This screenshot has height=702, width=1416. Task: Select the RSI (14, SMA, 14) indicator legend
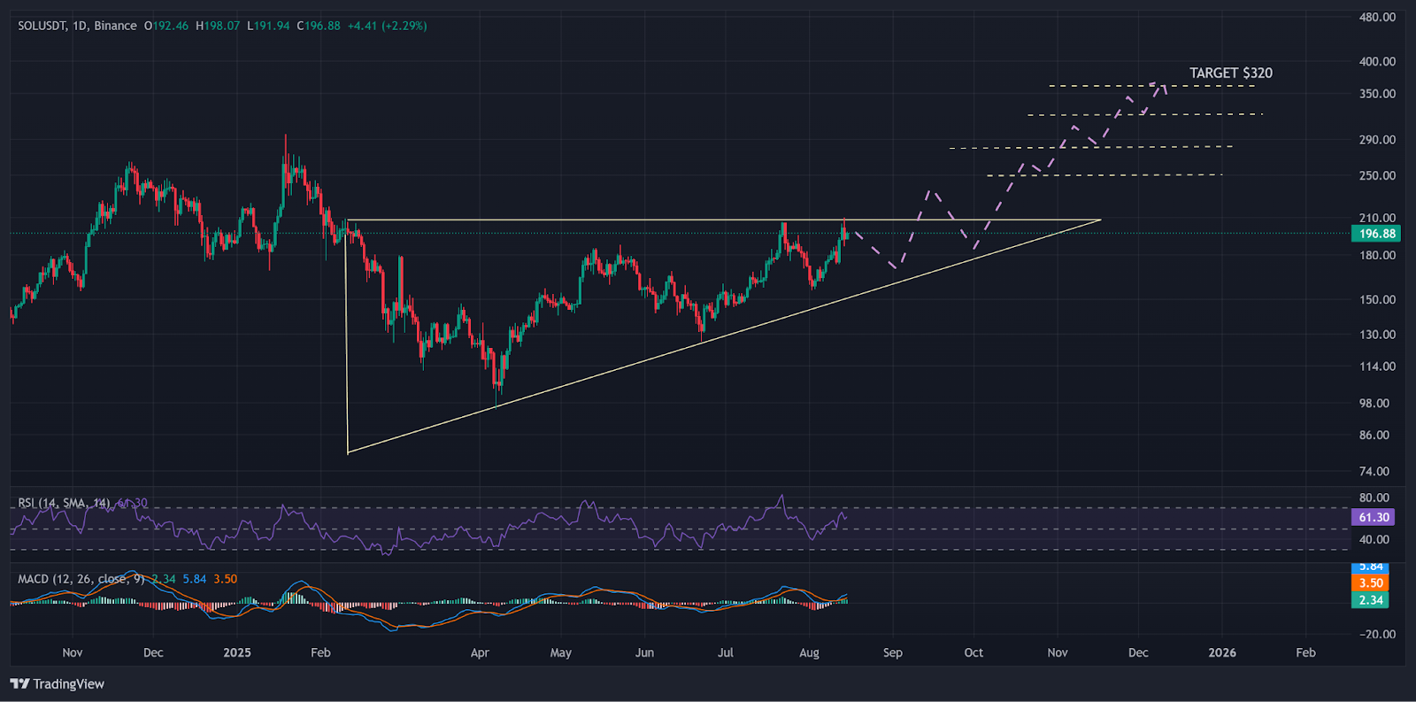click(64, 503)
